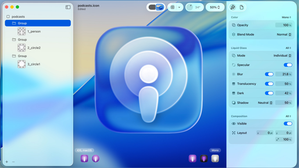Click the Blend Mode stack icon

click(233, 35)
